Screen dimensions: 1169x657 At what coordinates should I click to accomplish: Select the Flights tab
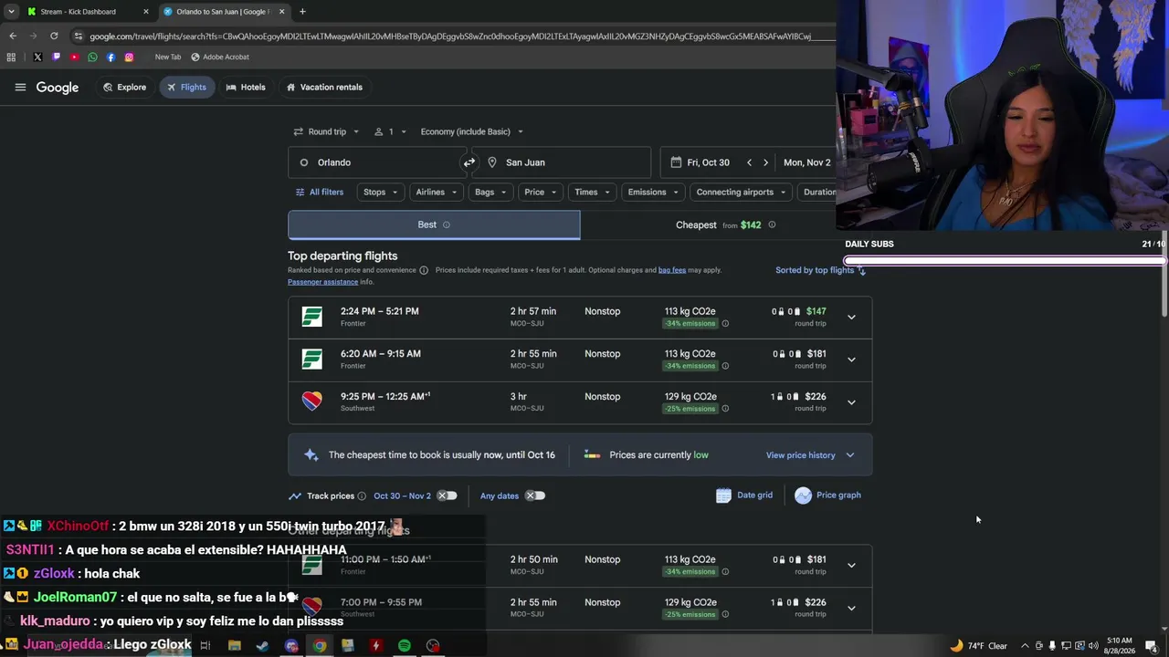(186, 88)
